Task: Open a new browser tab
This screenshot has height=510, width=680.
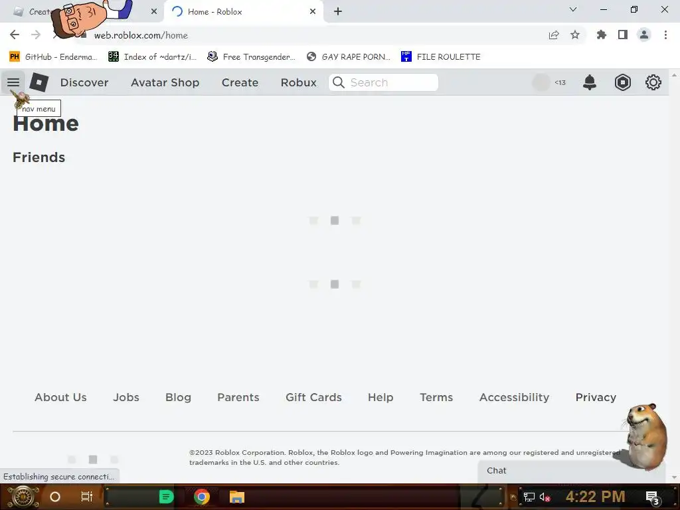Action: tap(338, 11)
